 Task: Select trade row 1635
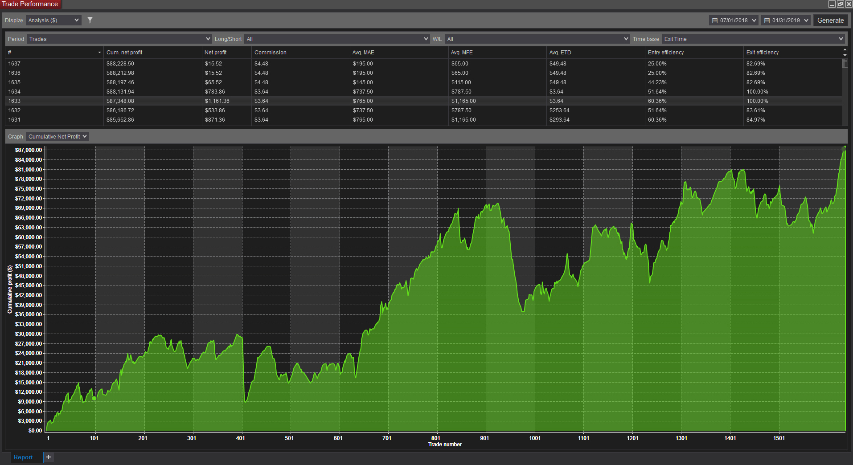point(423,82)
